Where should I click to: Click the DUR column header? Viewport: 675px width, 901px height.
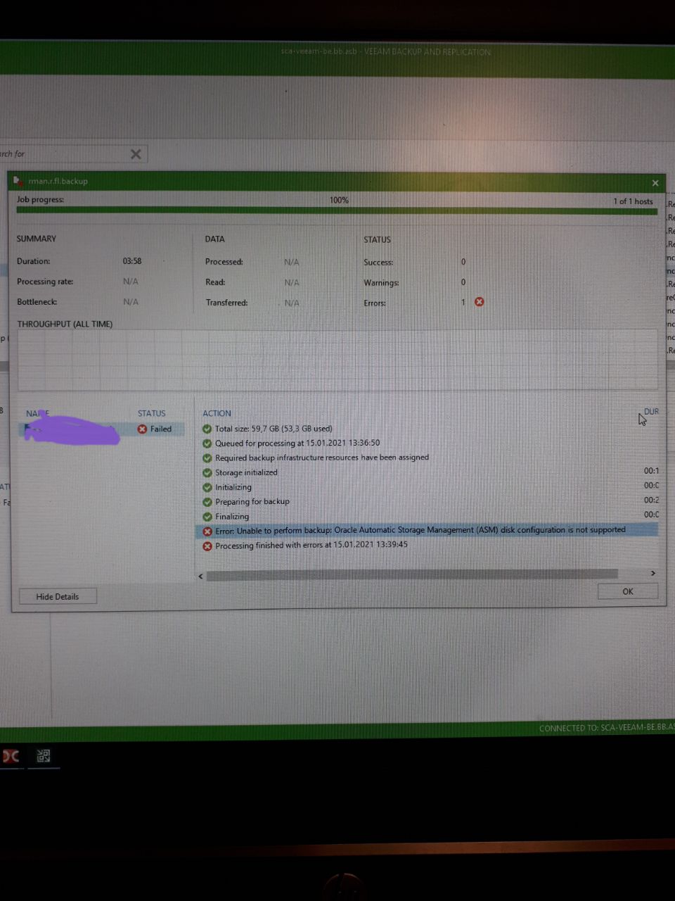(651, 411)
